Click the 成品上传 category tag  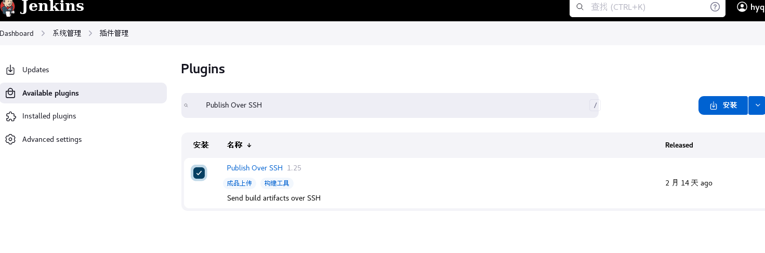tap(240, 183)
